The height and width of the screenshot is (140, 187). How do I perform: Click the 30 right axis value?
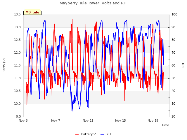coord(173,104)
